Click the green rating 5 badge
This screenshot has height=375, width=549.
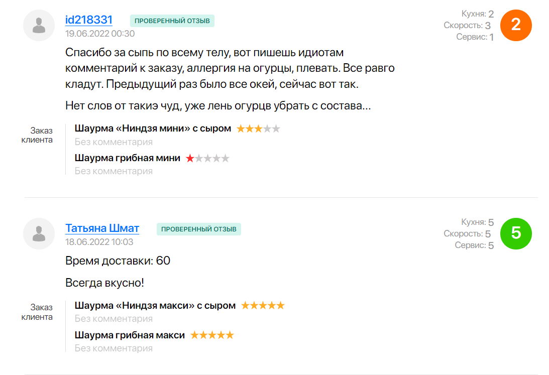point(516,233)
